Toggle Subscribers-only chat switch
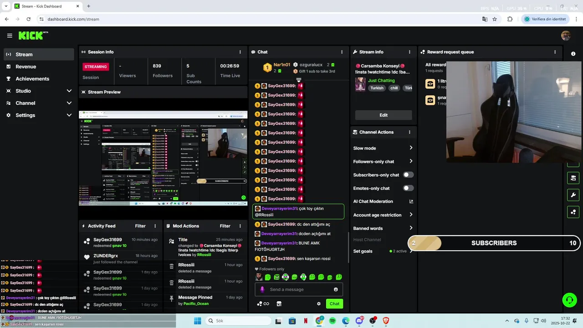This screenshot has height=328, width=583. click(408, 174)
